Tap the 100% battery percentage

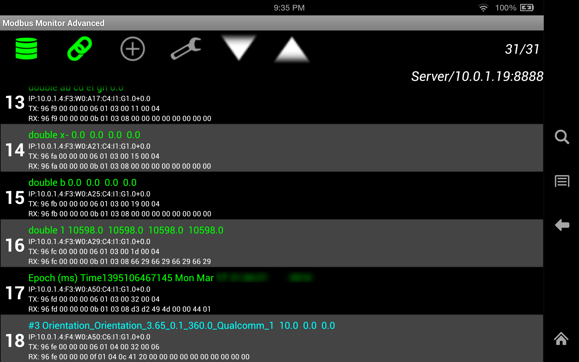506,8
